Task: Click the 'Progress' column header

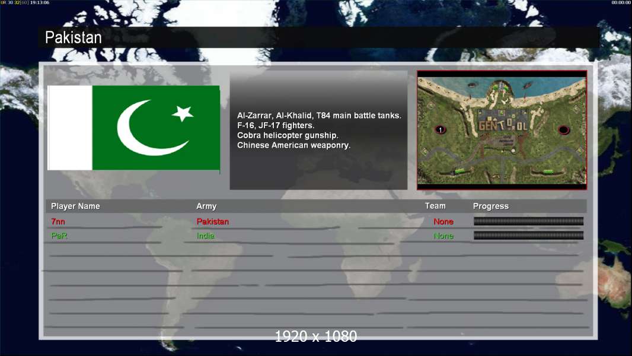Action: [x=490, y=206]
